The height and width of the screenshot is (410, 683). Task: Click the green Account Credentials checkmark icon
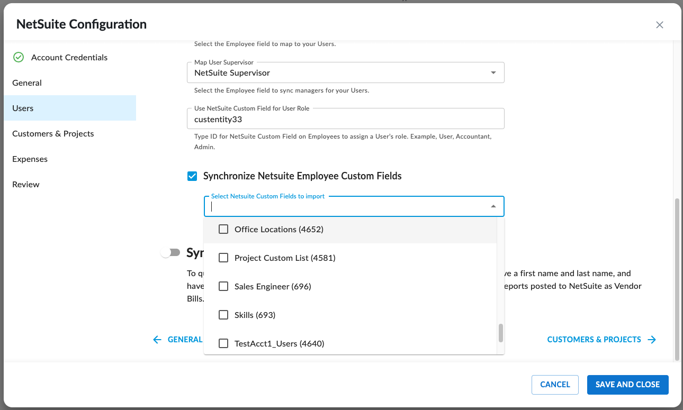[x=19, y=57]
